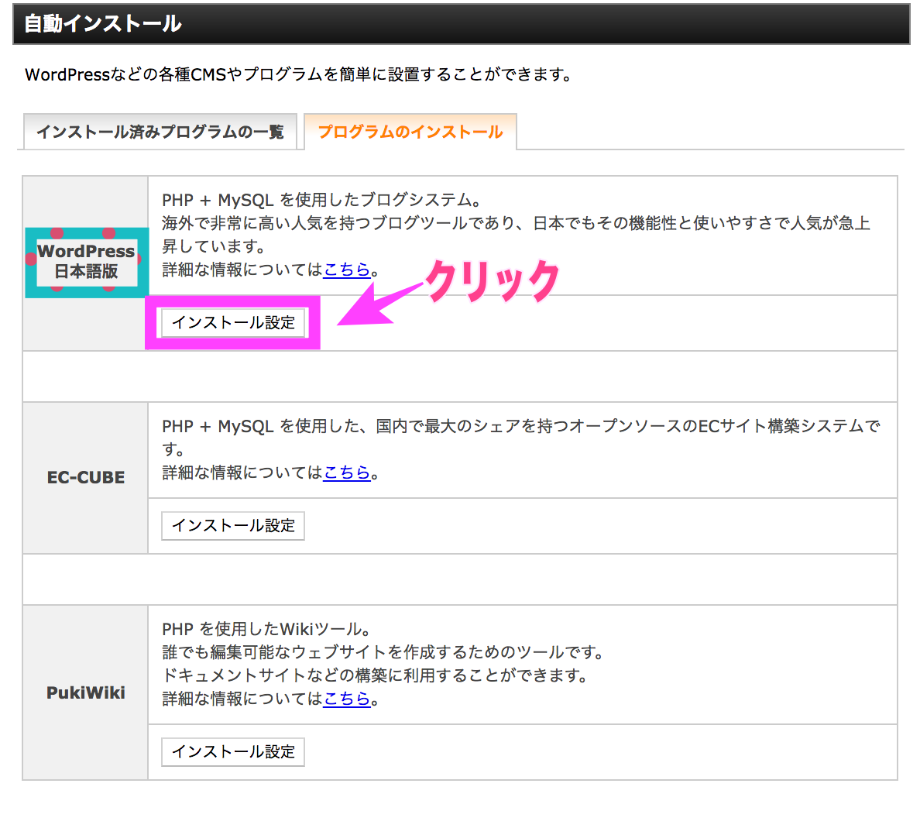Viewport: 920px width, 835px height.
Task: Open the こちら link in WordPress description
Action: click(x=347, y=270)
